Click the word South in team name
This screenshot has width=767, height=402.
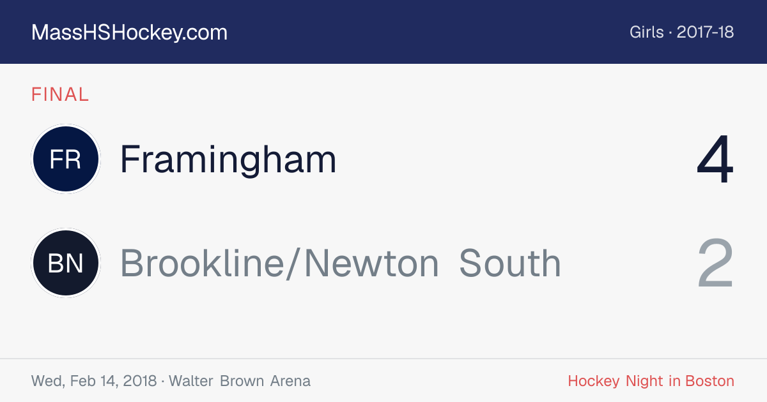(510, 263)
